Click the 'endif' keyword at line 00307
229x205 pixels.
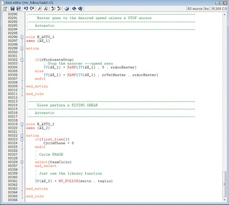click(40, 79)
